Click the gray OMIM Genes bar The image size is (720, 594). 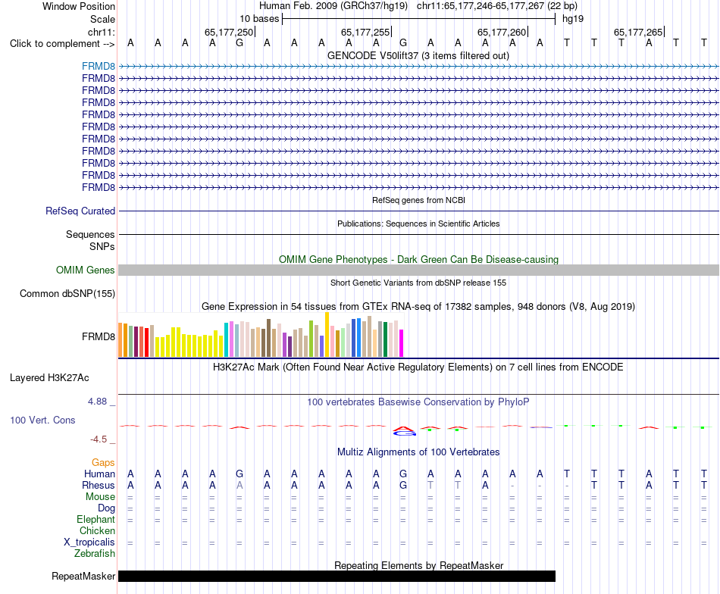coord(418,270)
